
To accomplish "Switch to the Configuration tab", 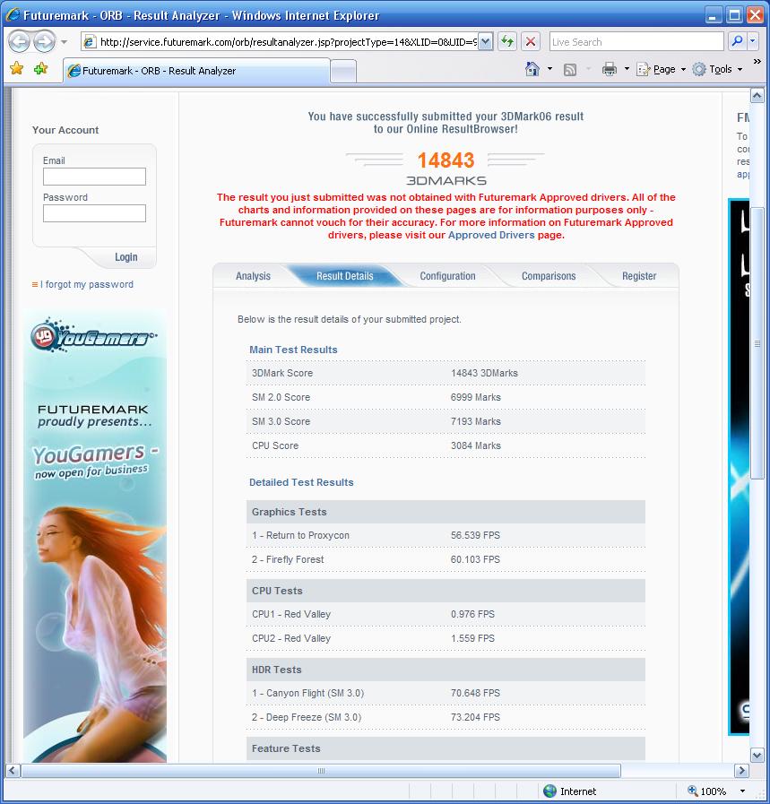I will point(447,276).
